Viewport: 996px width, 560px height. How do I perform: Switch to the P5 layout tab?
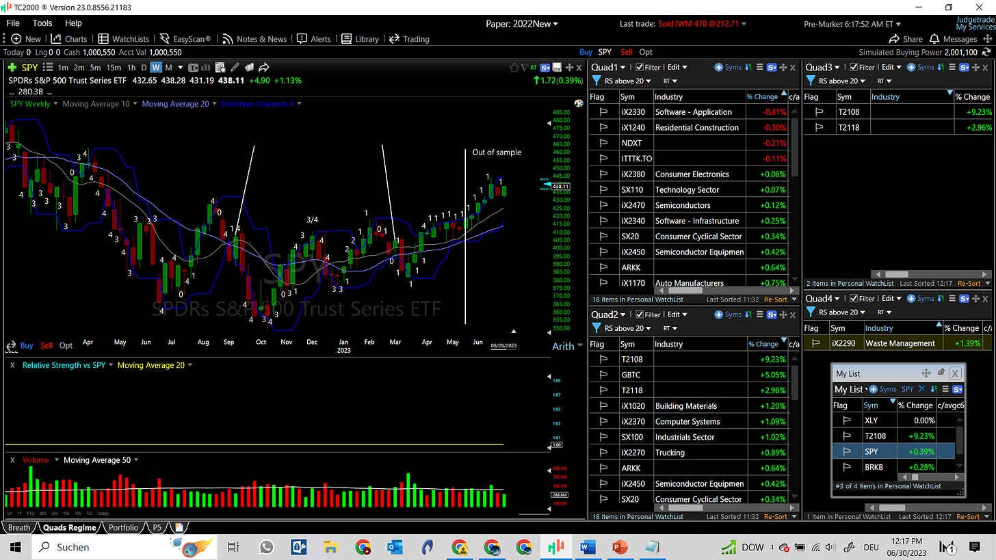pos(157,527)
